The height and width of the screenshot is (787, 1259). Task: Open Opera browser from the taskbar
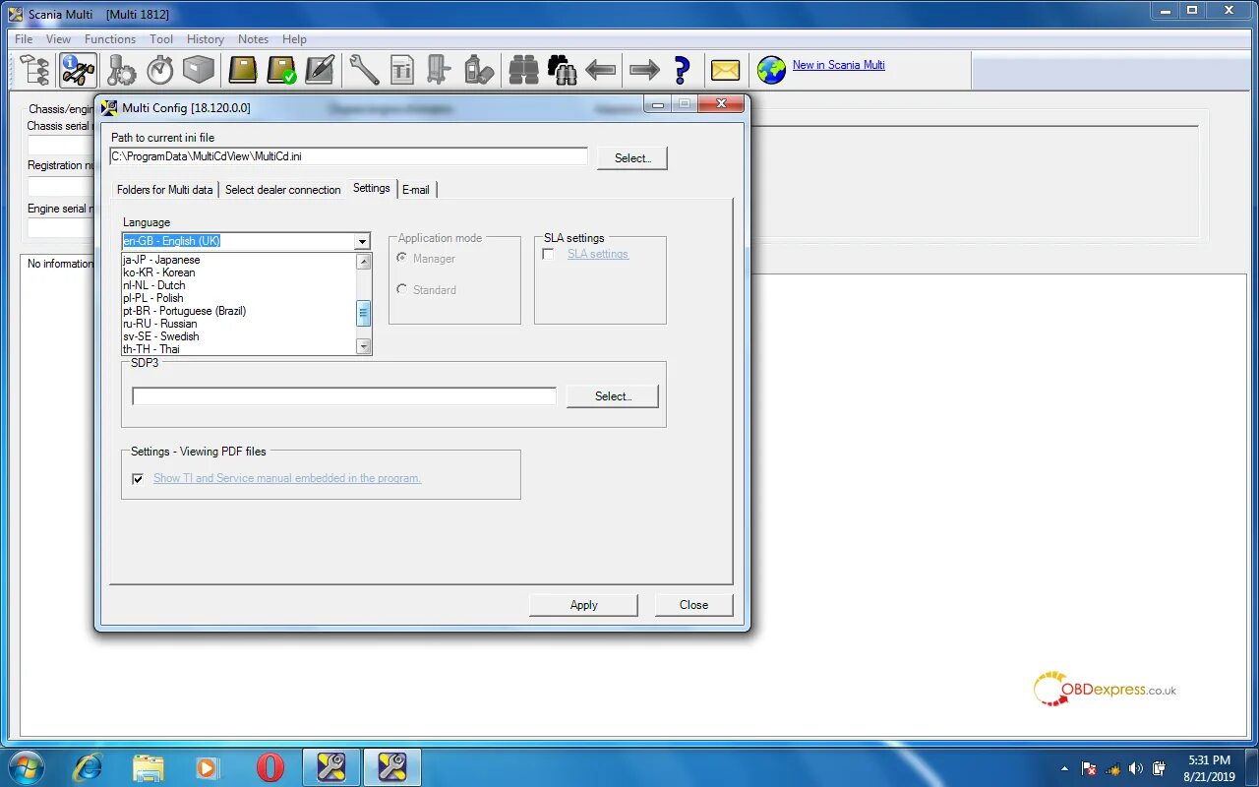tap(270, 767)
